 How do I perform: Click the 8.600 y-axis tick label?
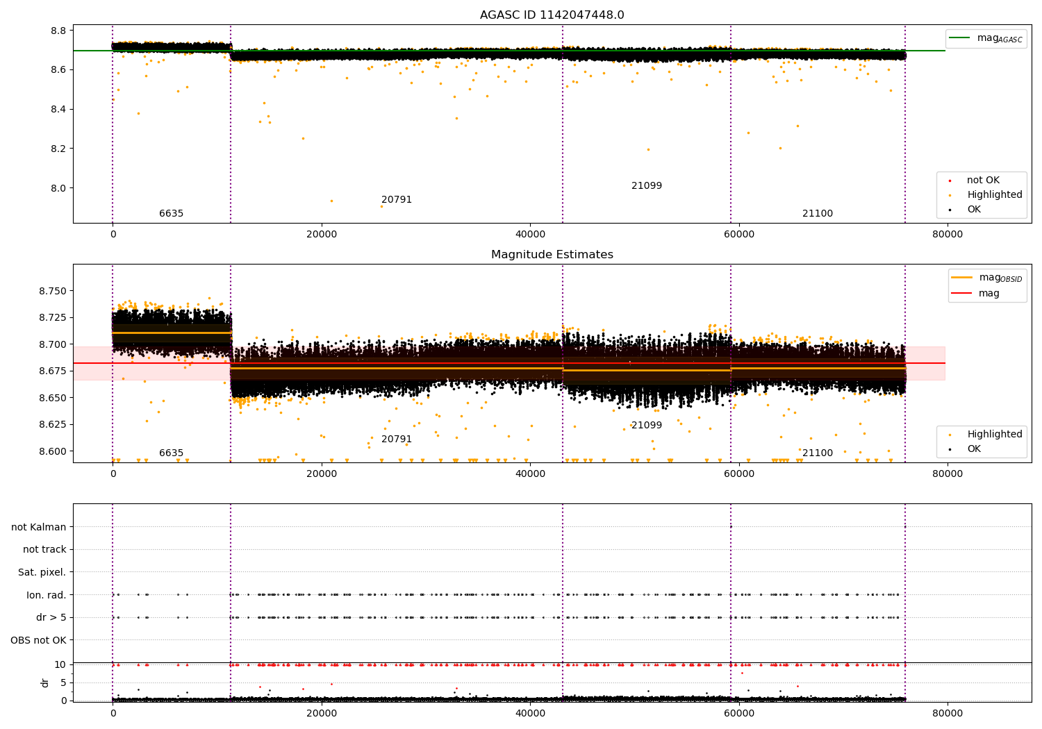pos(53,451)
